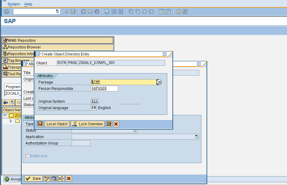Click the Local Object button
The height and width of the screenshot is (185, 287).
[x=57, y=124]
